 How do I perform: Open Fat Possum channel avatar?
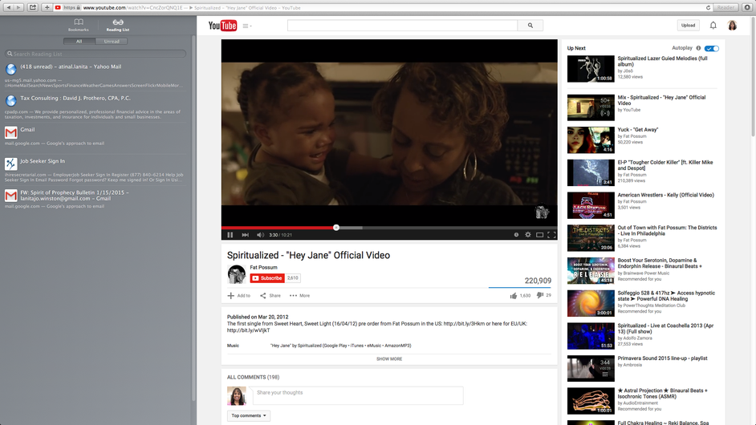pos(237,274)
